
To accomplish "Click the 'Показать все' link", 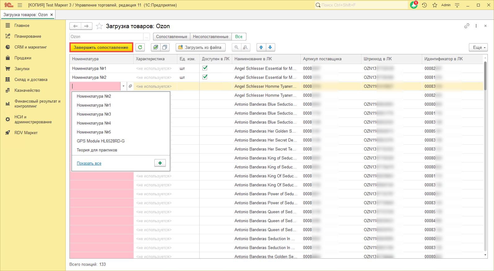I will (x=89, y=163).
